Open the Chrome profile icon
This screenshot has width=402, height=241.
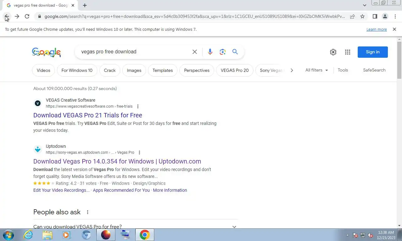[x=385, y=16]
